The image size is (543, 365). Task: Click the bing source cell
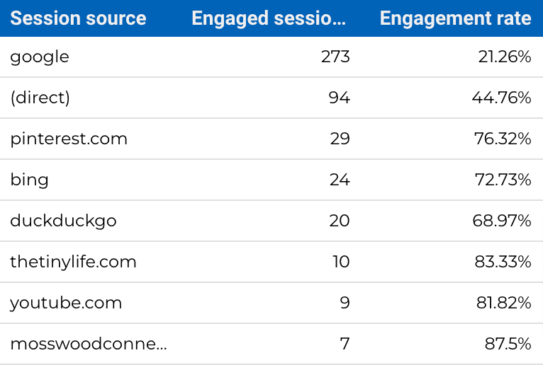[x=30, y=180]
